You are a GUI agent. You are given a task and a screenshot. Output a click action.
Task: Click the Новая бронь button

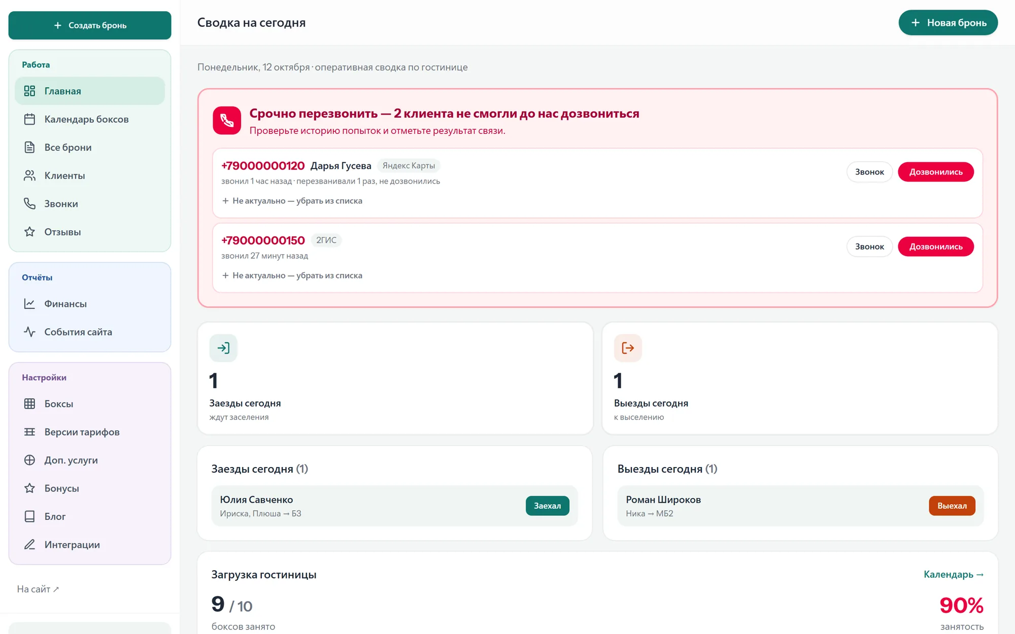pos(948,23)
